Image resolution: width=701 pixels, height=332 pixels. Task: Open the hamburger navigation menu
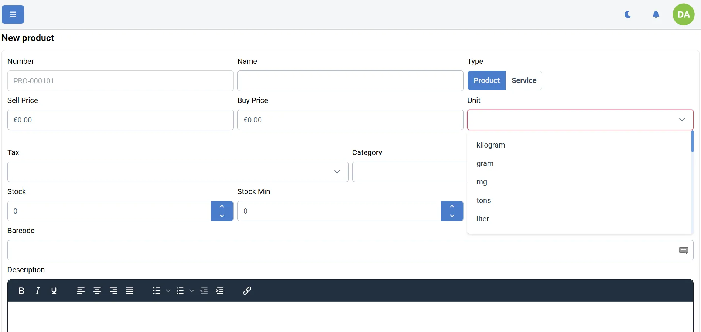13,14
